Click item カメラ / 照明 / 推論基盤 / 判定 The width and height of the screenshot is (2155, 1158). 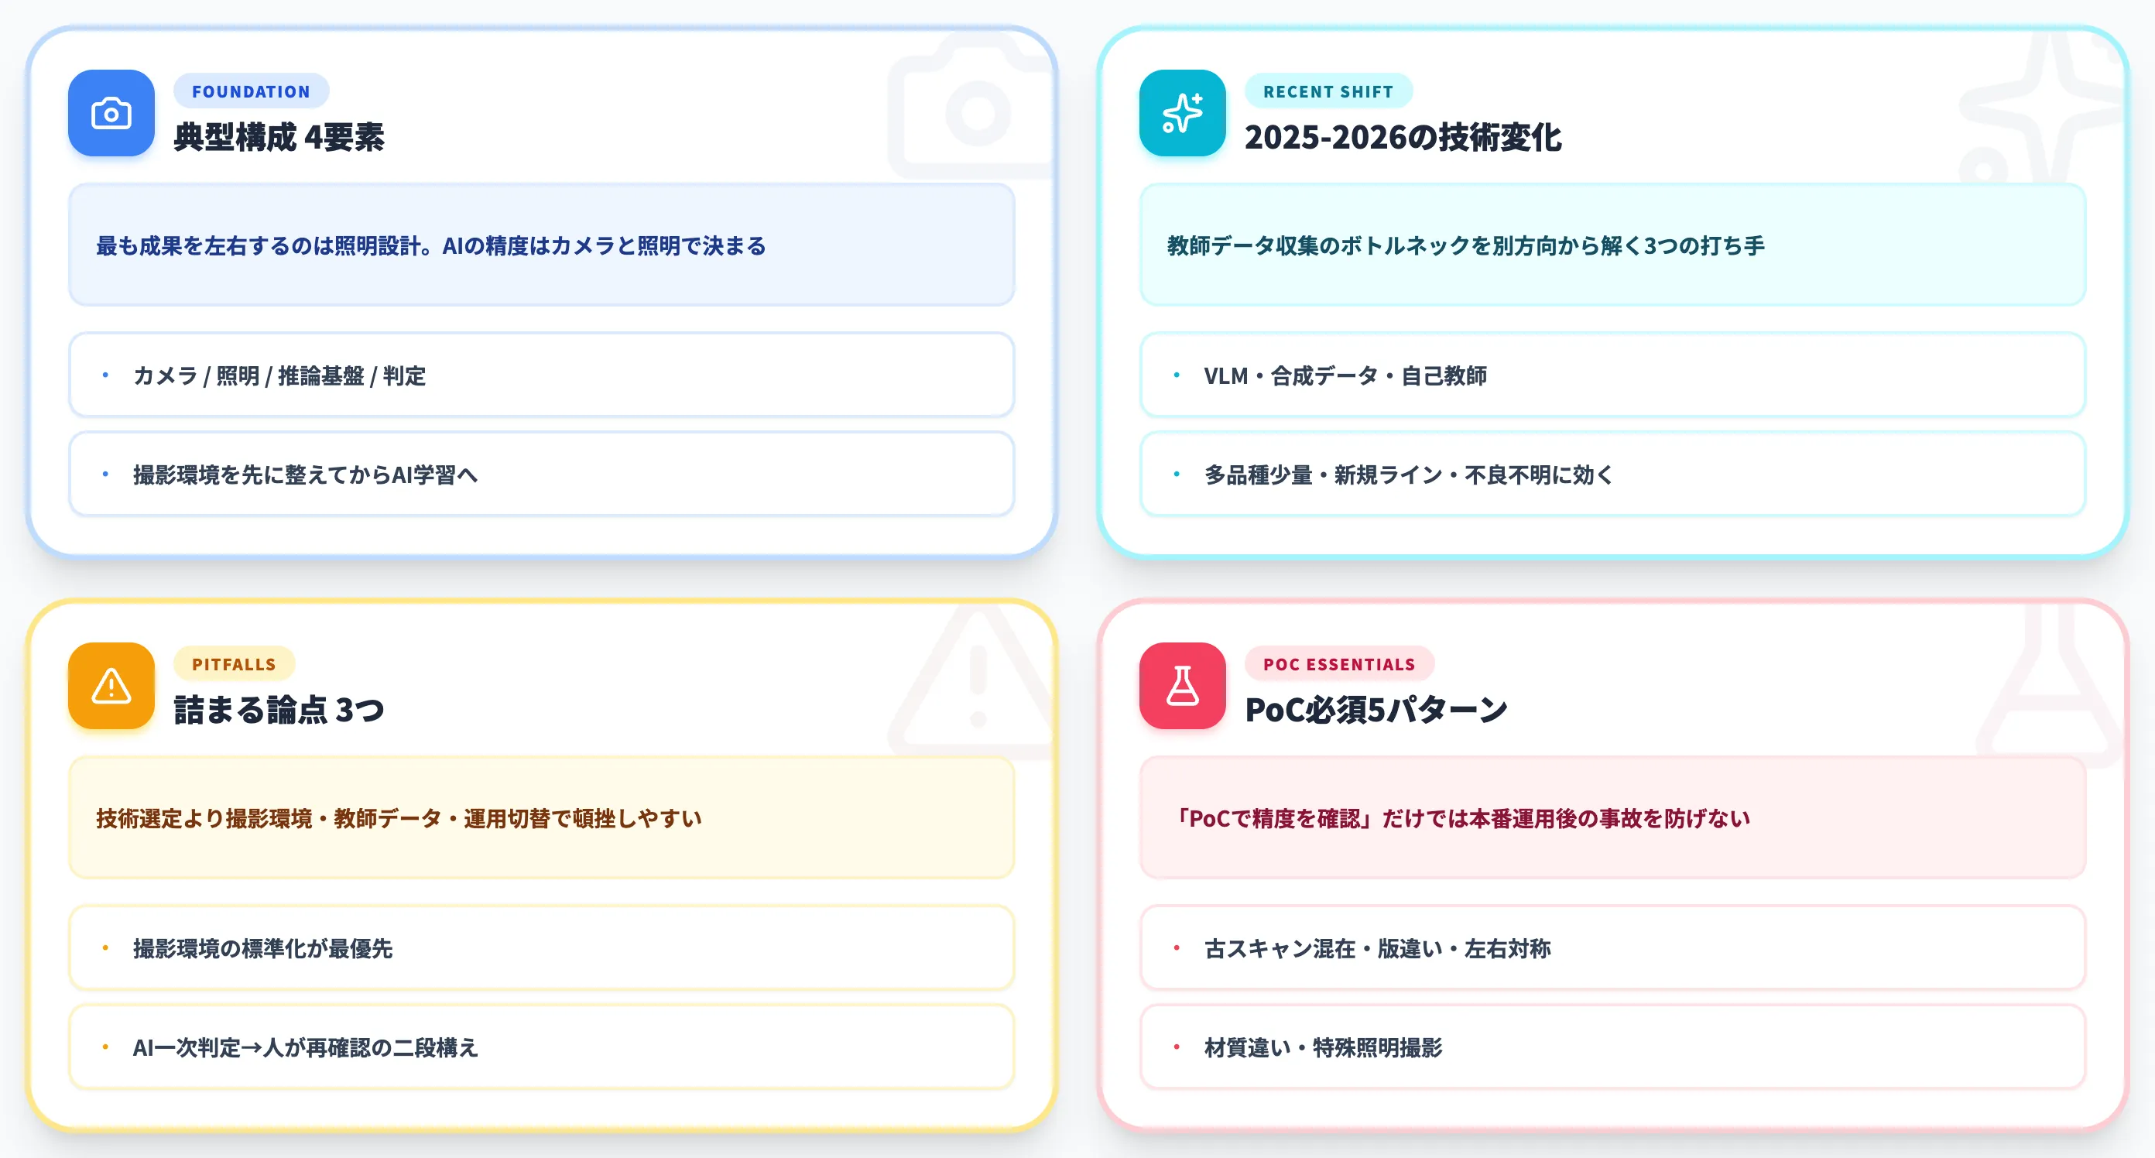point(541,375)
